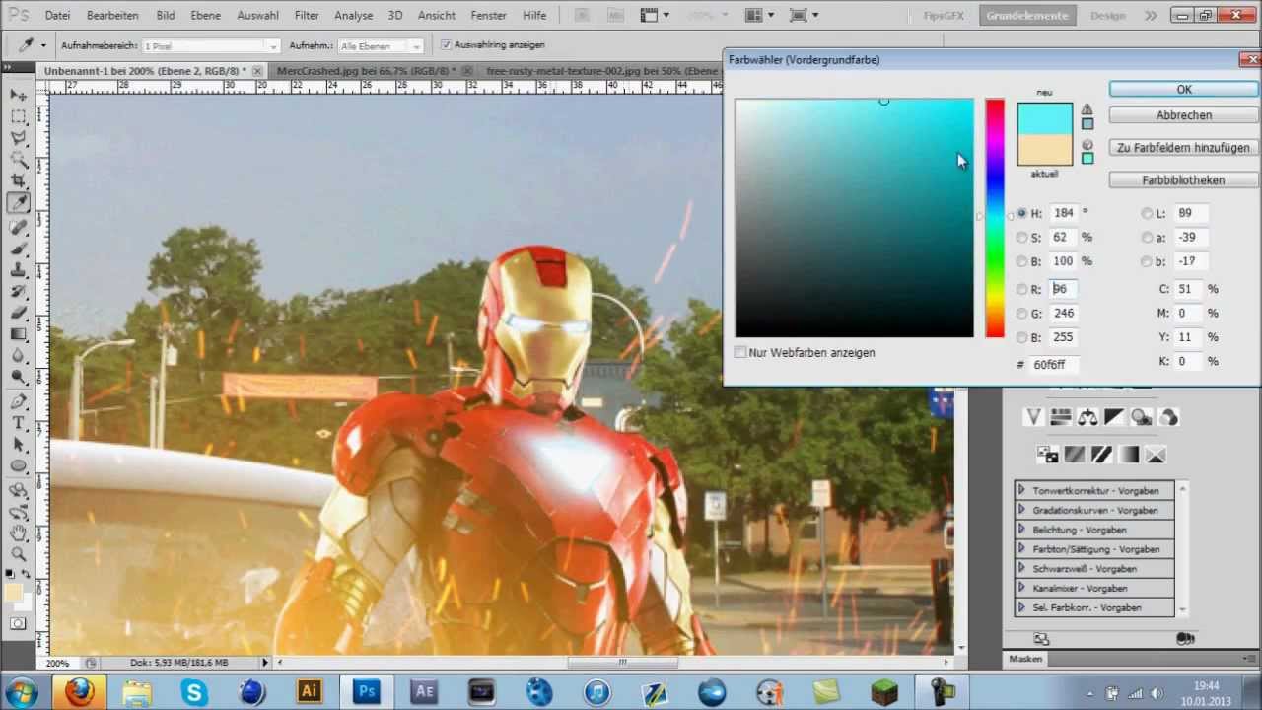The height and width of the screenshot is (710, 1262).
Task: Add a Photo Filter adjustment icon
Action: pyautogui.click(x=1142, y=417)
